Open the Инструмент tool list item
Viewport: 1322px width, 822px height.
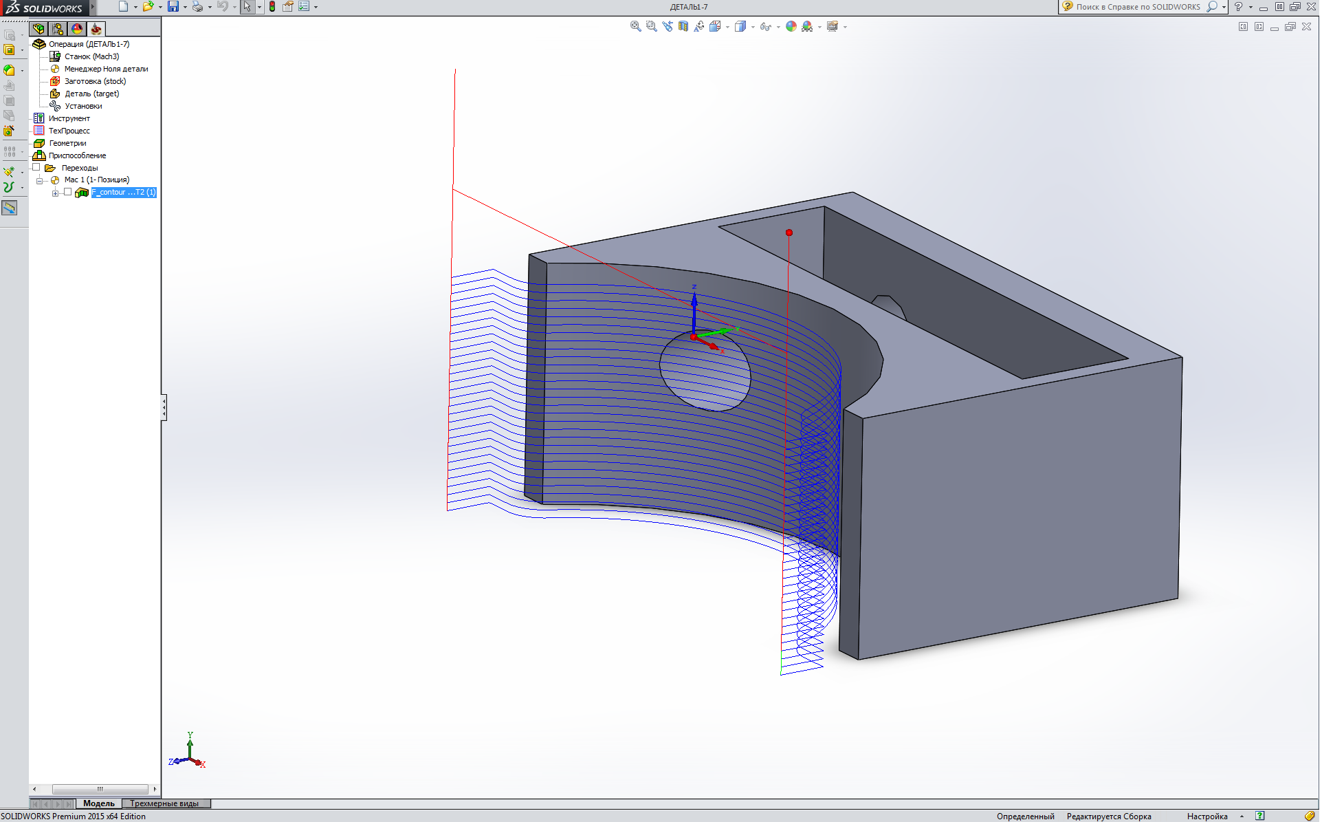[x=69, y=118]
